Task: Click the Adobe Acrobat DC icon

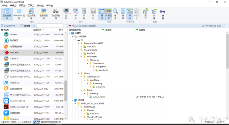Action: click(x=6, y=107)
